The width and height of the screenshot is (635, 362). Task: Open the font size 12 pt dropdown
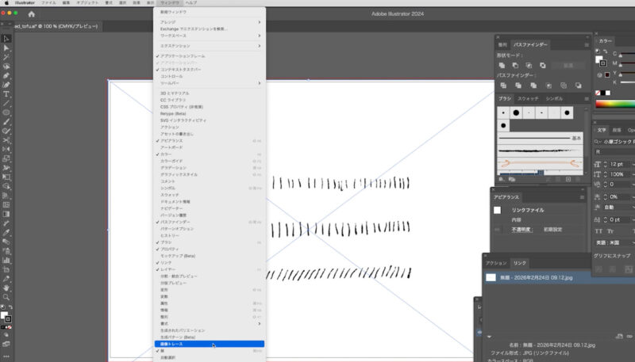click(631, 164)
